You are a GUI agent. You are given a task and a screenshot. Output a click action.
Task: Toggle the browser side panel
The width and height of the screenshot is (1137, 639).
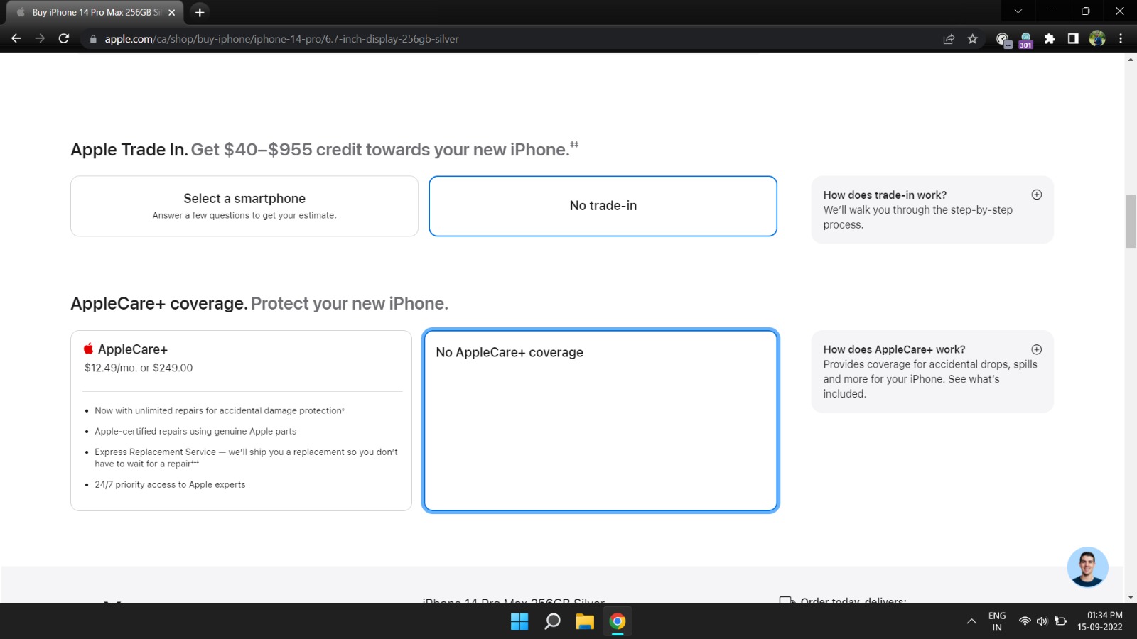tap(1073, 39)
